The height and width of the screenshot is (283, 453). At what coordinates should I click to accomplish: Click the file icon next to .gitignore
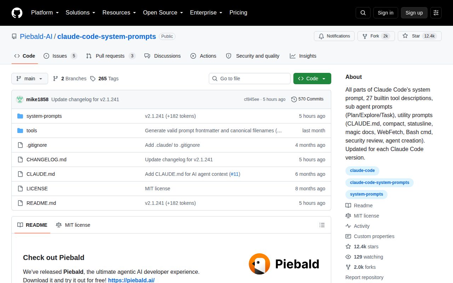[x=20, y=145]
